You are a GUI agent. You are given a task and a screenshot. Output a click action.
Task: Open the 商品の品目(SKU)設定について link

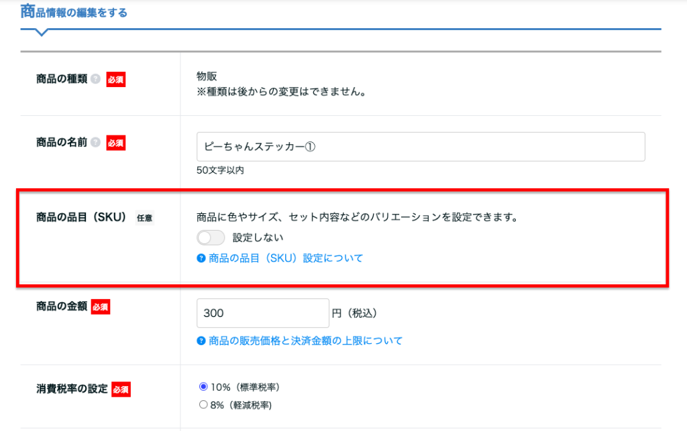286,258
